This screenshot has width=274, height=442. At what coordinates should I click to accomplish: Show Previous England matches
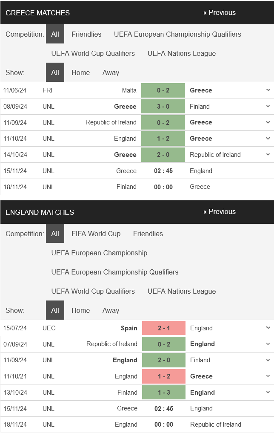220,212
